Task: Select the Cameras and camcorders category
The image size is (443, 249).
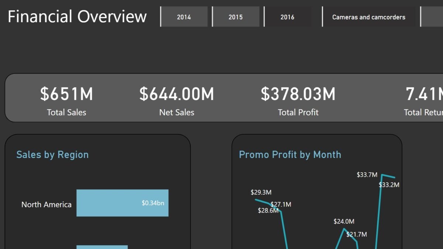Action: tap(368, 17)
